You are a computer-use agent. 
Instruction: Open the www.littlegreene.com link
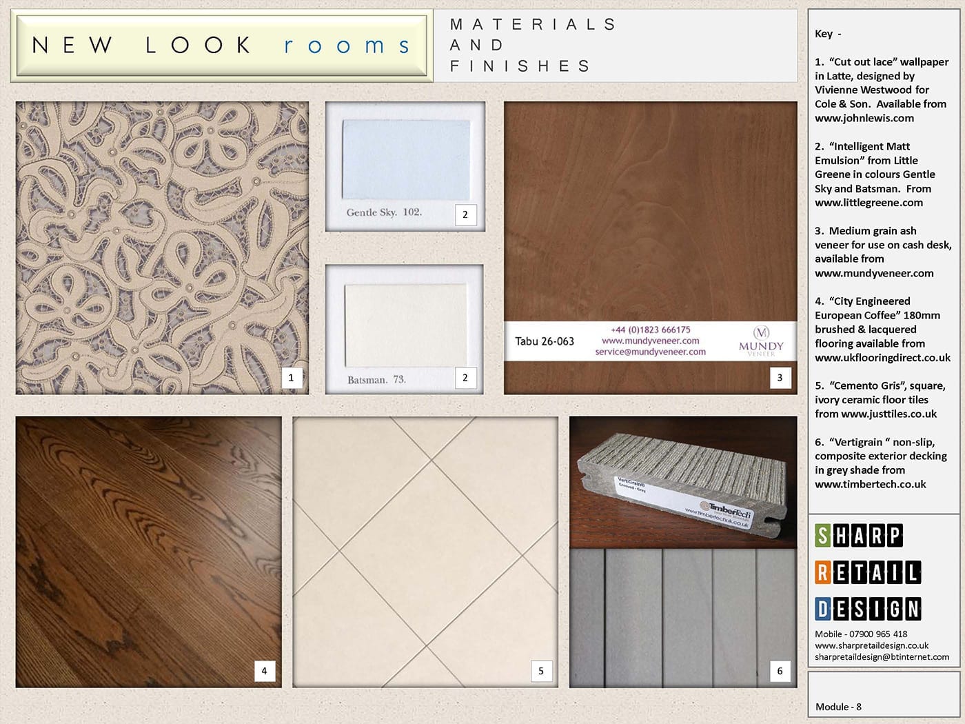tap(868, 203)
